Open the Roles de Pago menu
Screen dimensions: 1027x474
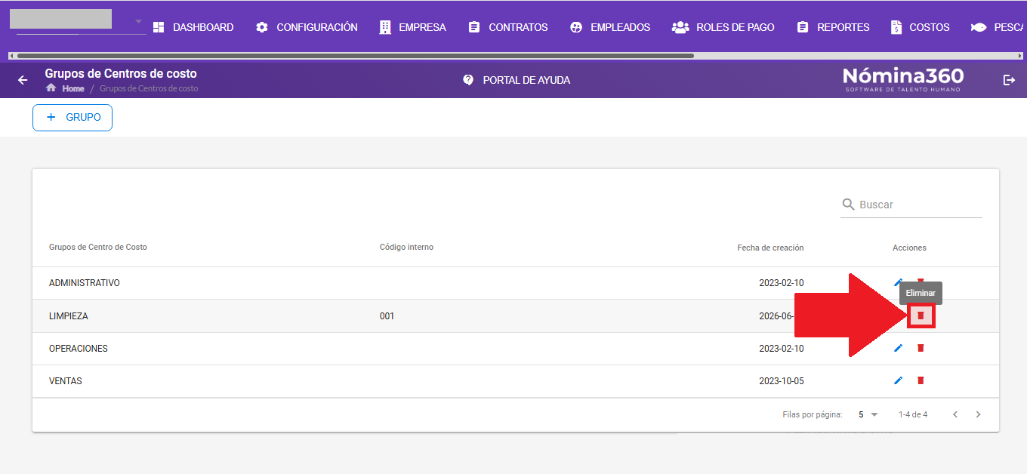[723, 27]
